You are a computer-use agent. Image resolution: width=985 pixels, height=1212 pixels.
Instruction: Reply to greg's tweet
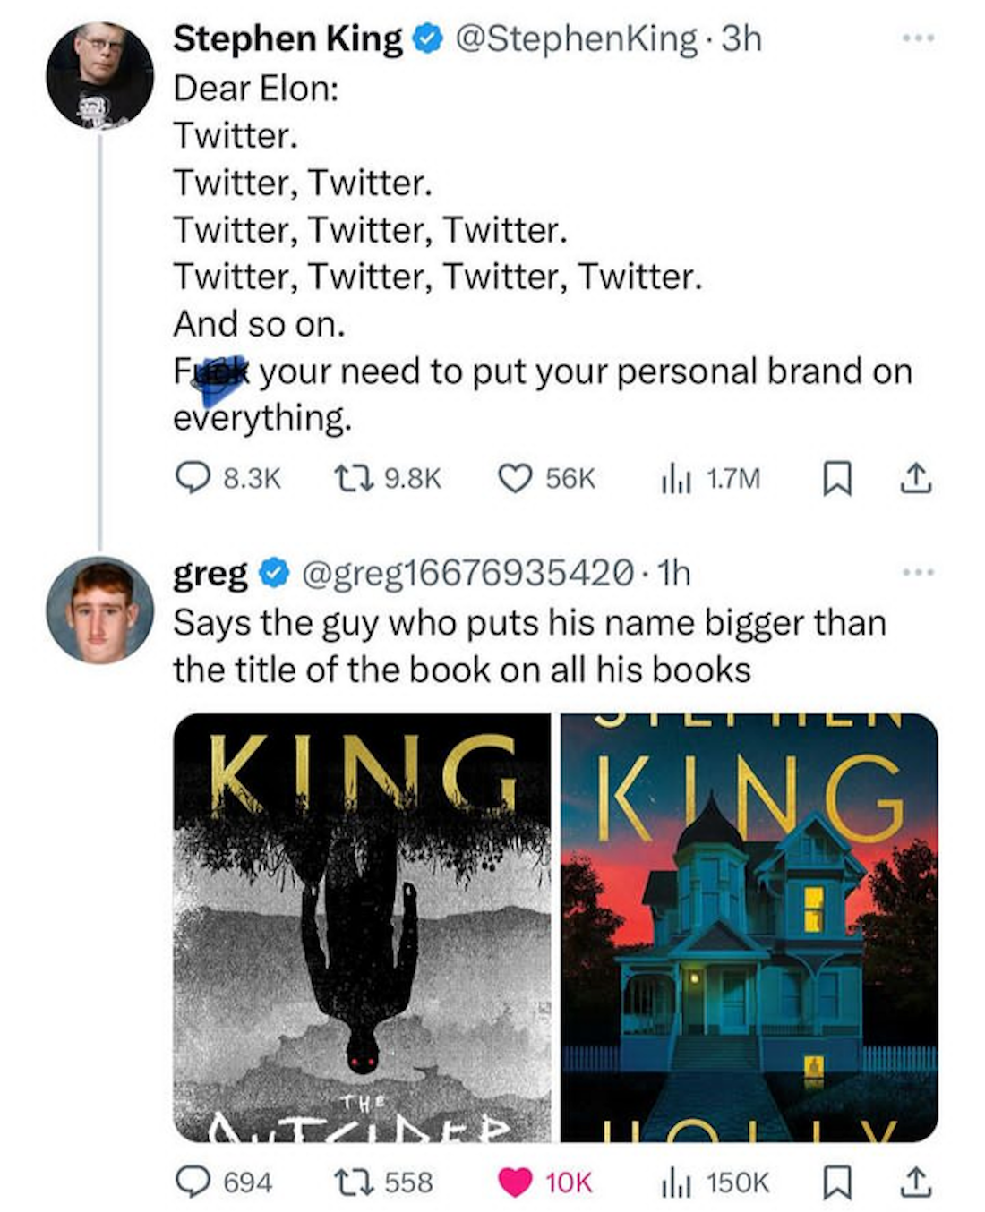click(190, 1182)
